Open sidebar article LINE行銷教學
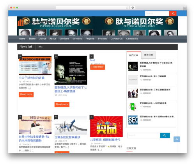 [153, 103]
